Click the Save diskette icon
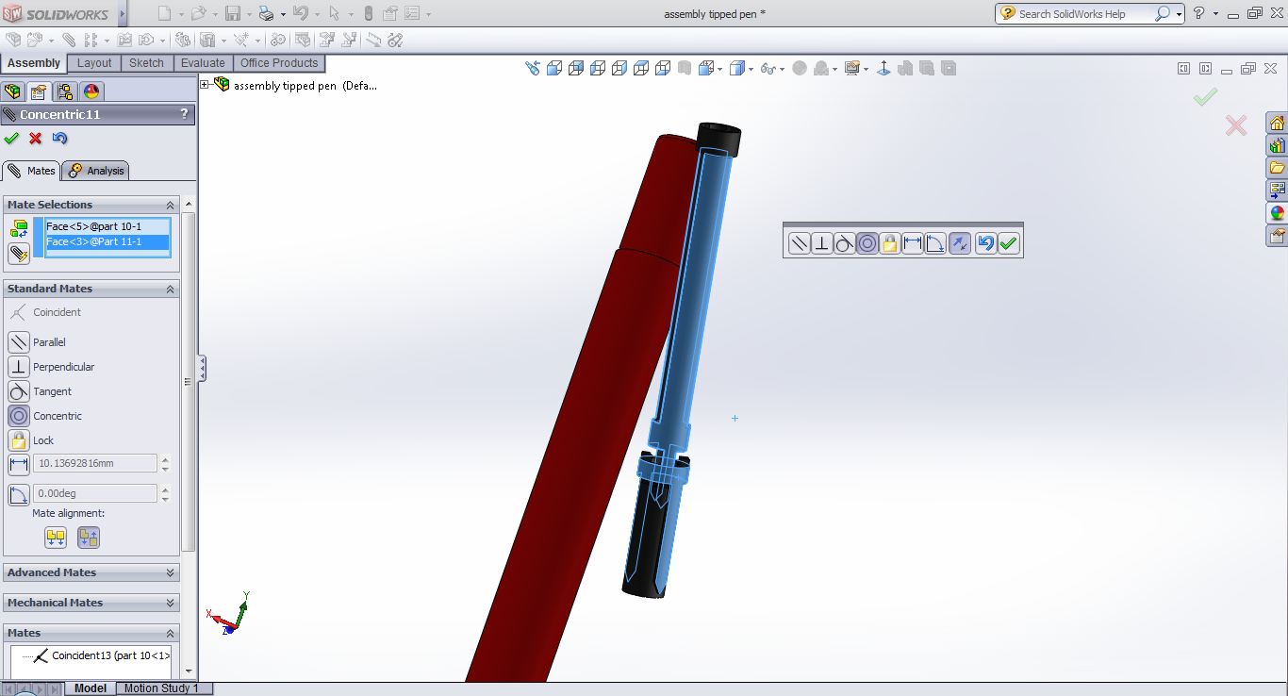This screenshot has width=1288, height=696. (x=232, y=14)
